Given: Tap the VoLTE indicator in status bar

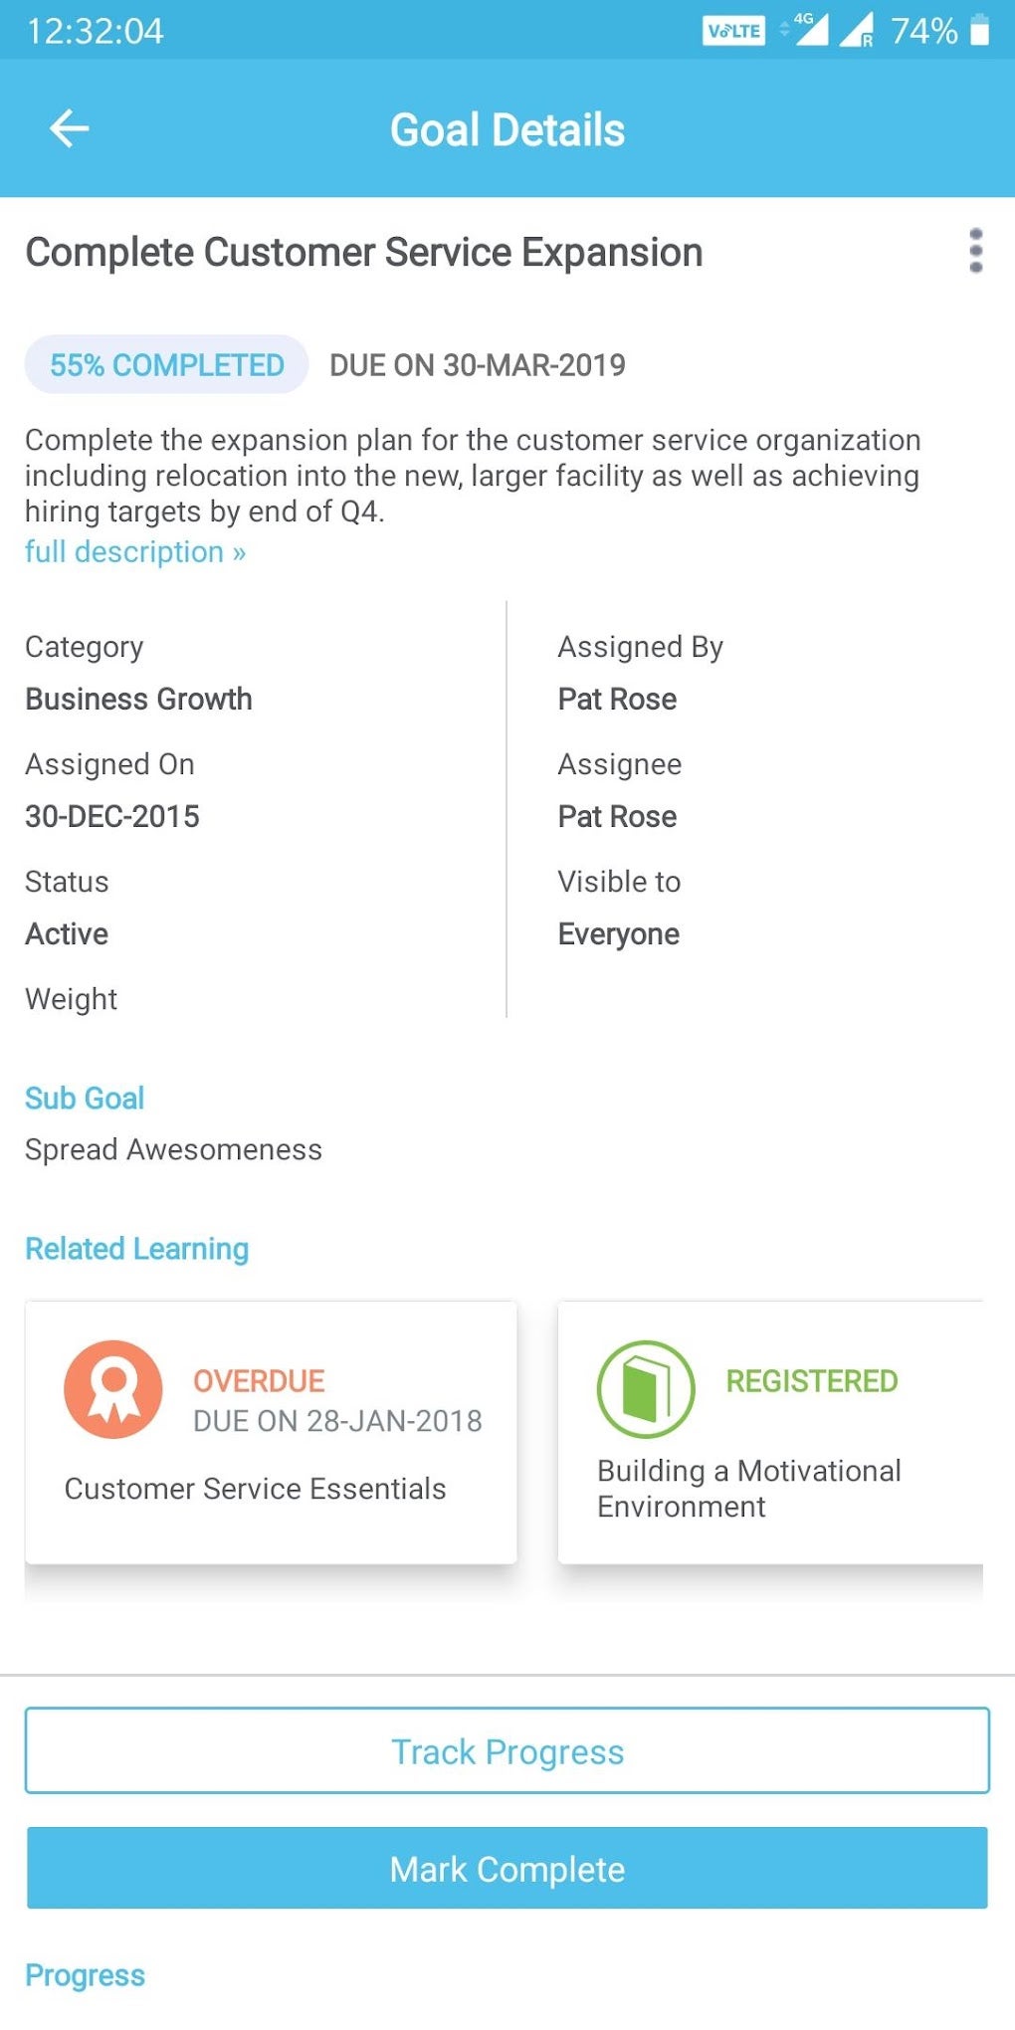Looking at the screenshot, I should (733, 29).
